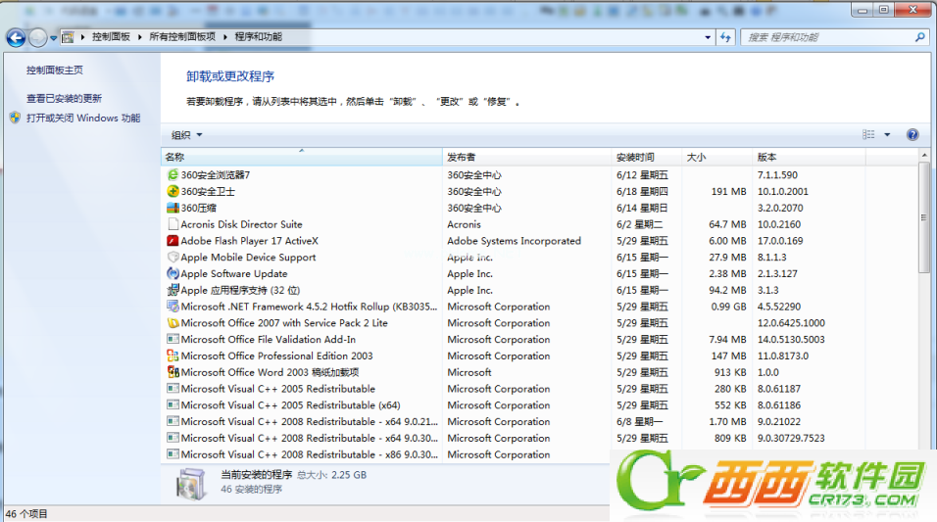Click the control panel icon in address bar
The image size is (937, 522).
click(69, 37)
